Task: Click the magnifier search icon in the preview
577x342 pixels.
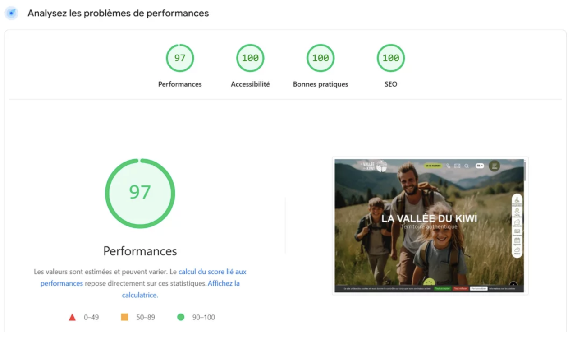Action: tap(467, 166)
